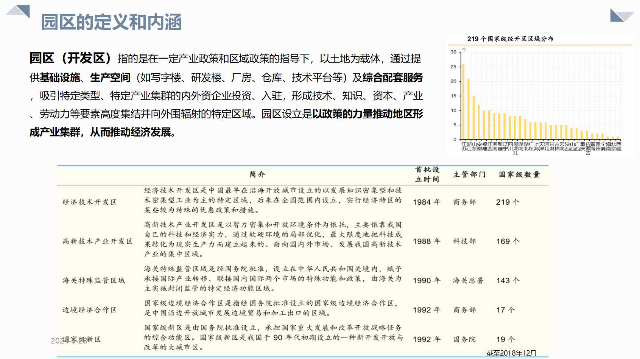This screenshot has height=359, width=640.
Task: Select the cell showing 219 个
Action: [508, 202]
